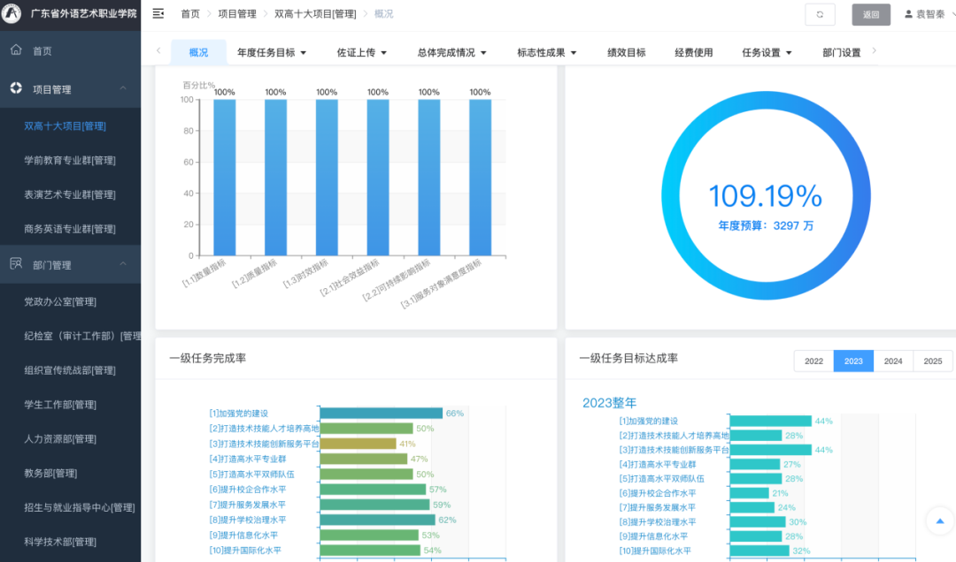The image size is (956, 562).
Task: Expand the 年度任务目标 dropdown tab
Action: (271, 53)
